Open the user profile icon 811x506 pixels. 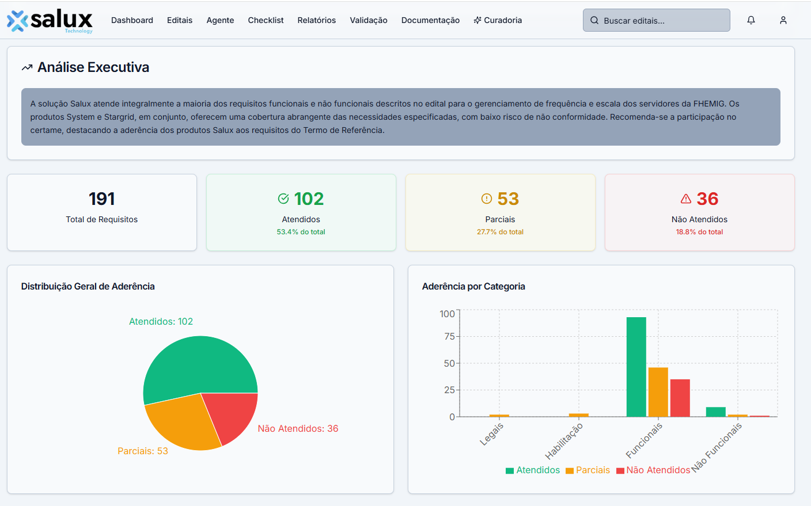click(x=783, y=20)
